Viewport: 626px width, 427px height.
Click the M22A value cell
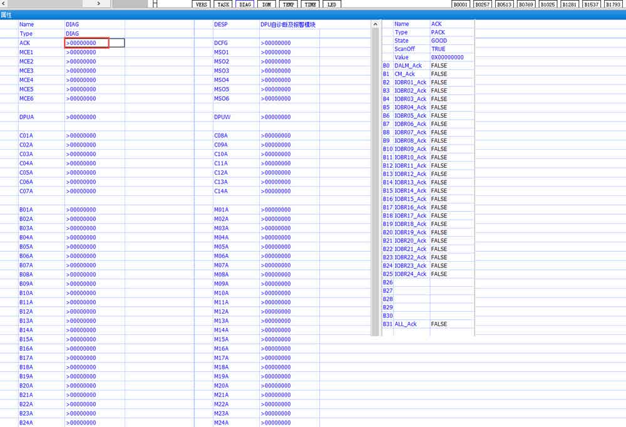pyautogui.click(x=289, y=404)
